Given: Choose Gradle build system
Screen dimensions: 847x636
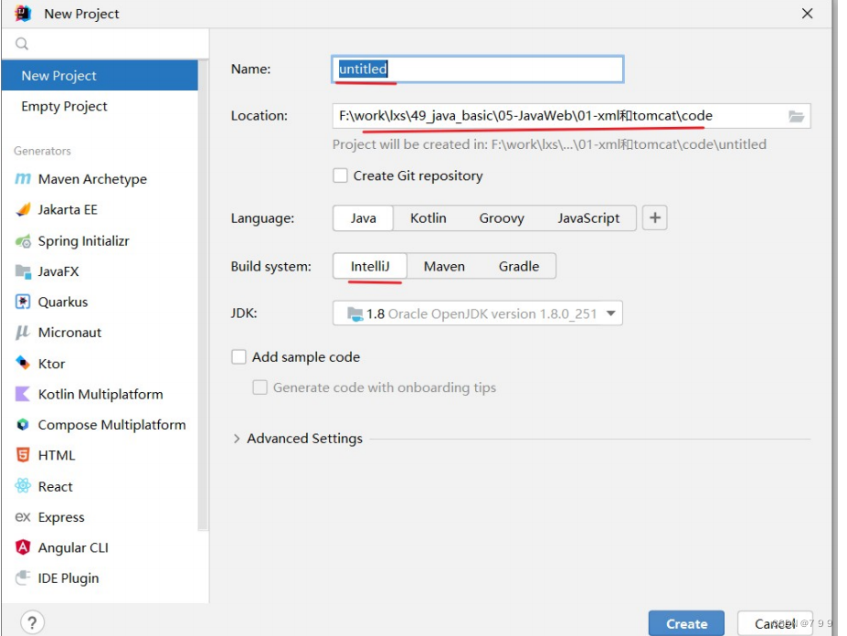Looking at the screenshot, I should pyautogui.click(x=519, y=267).
